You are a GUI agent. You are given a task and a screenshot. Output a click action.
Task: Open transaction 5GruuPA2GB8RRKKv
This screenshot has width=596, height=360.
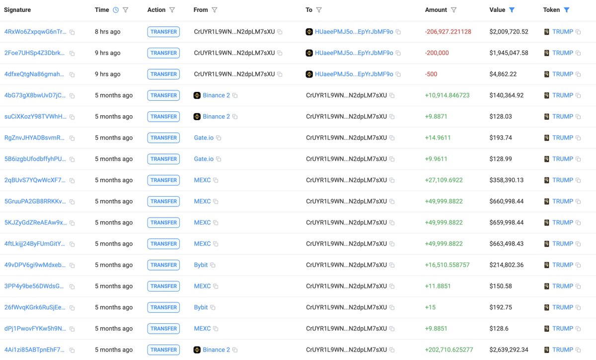pyautogui.click(x=35, y=202)
